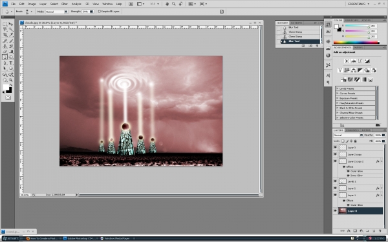388x242 pixels.
Task: Add a Vibrance adjustment
Action: coord(340,70)
